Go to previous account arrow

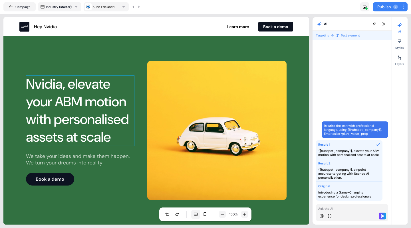pyautogui.click(x=133, y=7)
